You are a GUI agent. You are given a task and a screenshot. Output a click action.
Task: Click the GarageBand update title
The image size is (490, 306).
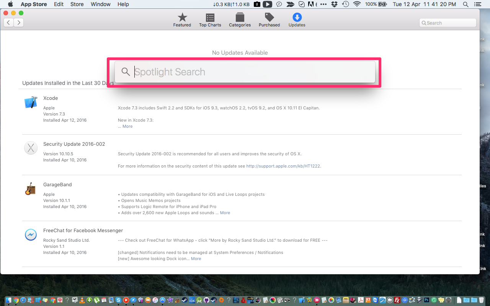[x=57, y=185]
